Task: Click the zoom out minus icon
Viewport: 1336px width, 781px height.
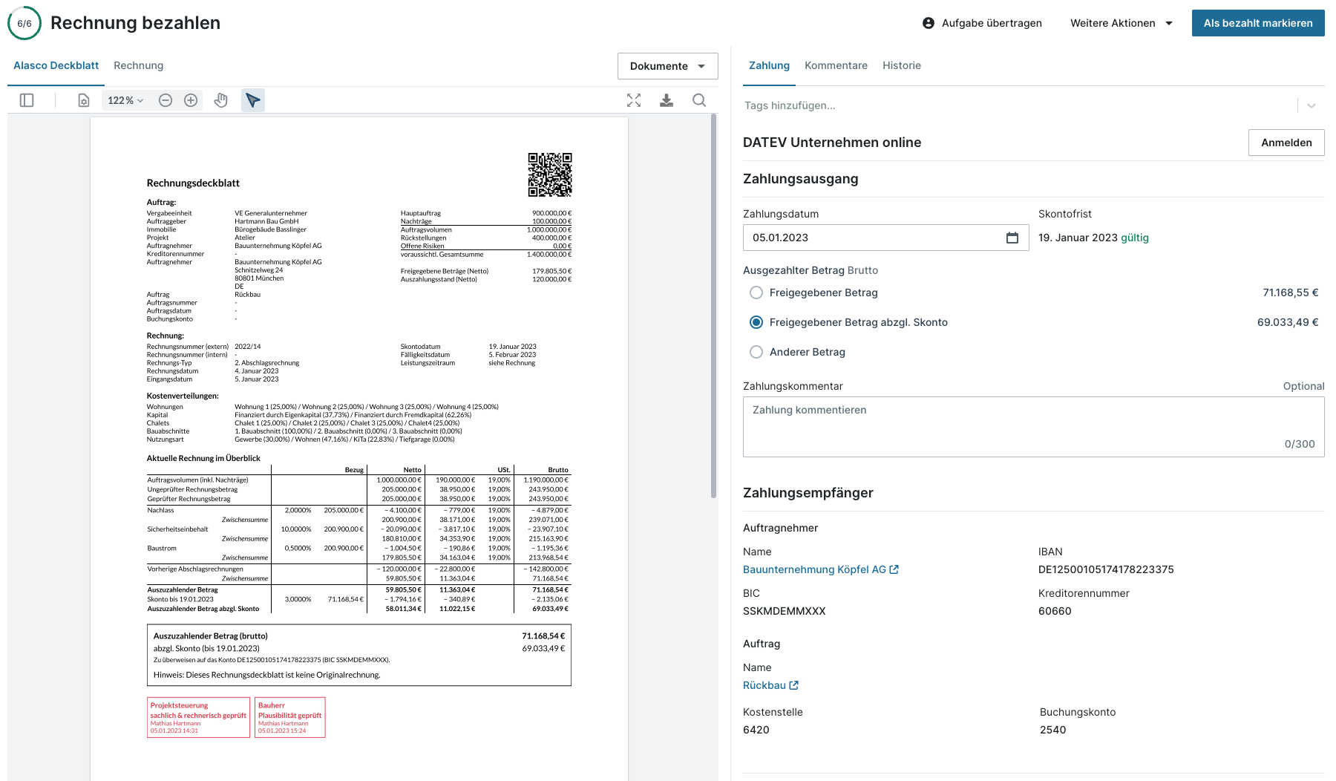Action: tap(166, 100)
